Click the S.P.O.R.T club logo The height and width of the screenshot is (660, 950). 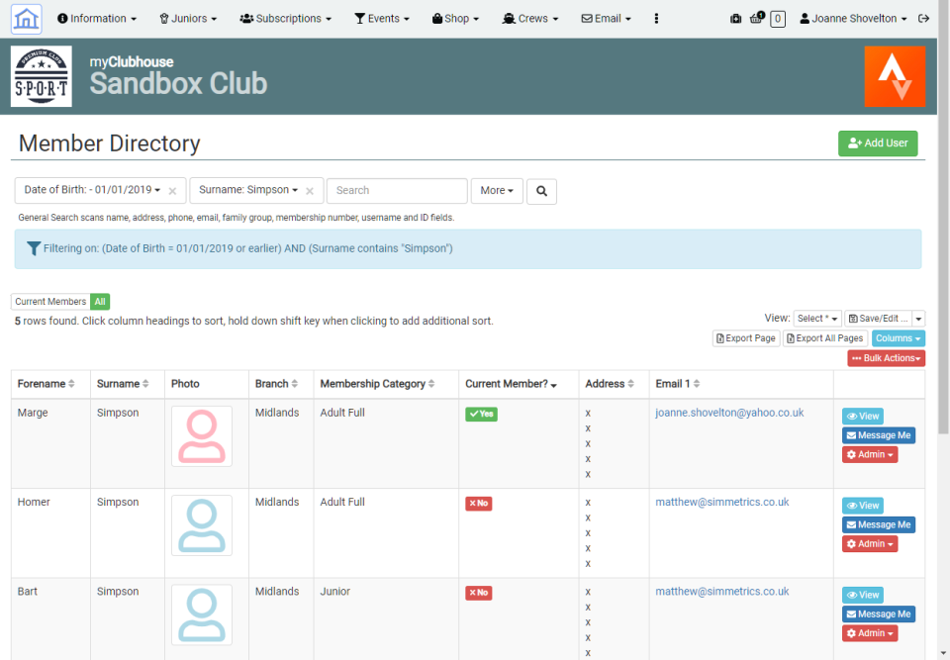click(x=44, y=75)
